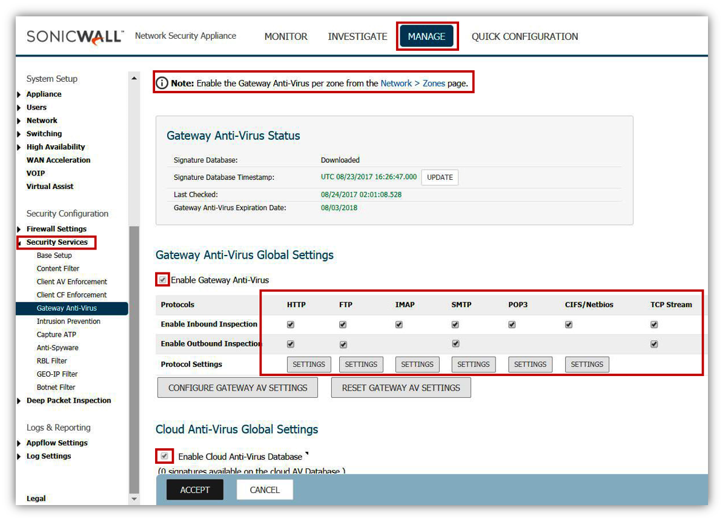Open CIFS/Netbios protocol SETTINGS
This screenshot has height=519, width=728.
coord(587,365)
